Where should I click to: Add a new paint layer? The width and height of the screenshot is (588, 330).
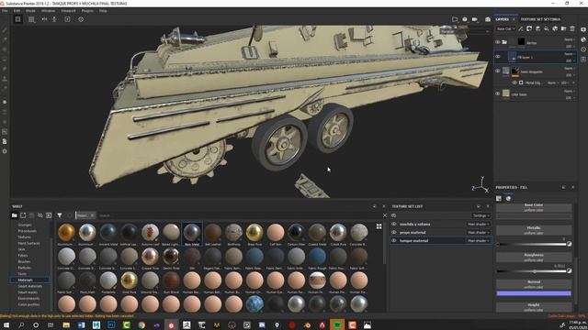pos(537,28)
